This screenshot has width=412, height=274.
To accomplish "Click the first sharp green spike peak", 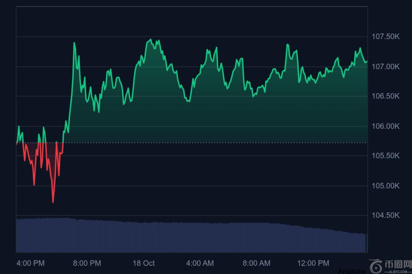I will tap(74, 43).
